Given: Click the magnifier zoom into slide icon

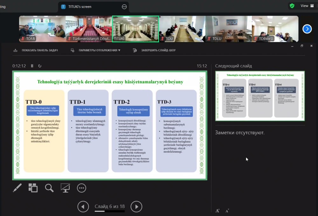Looking at the screenshot, I should click(49, 188).
